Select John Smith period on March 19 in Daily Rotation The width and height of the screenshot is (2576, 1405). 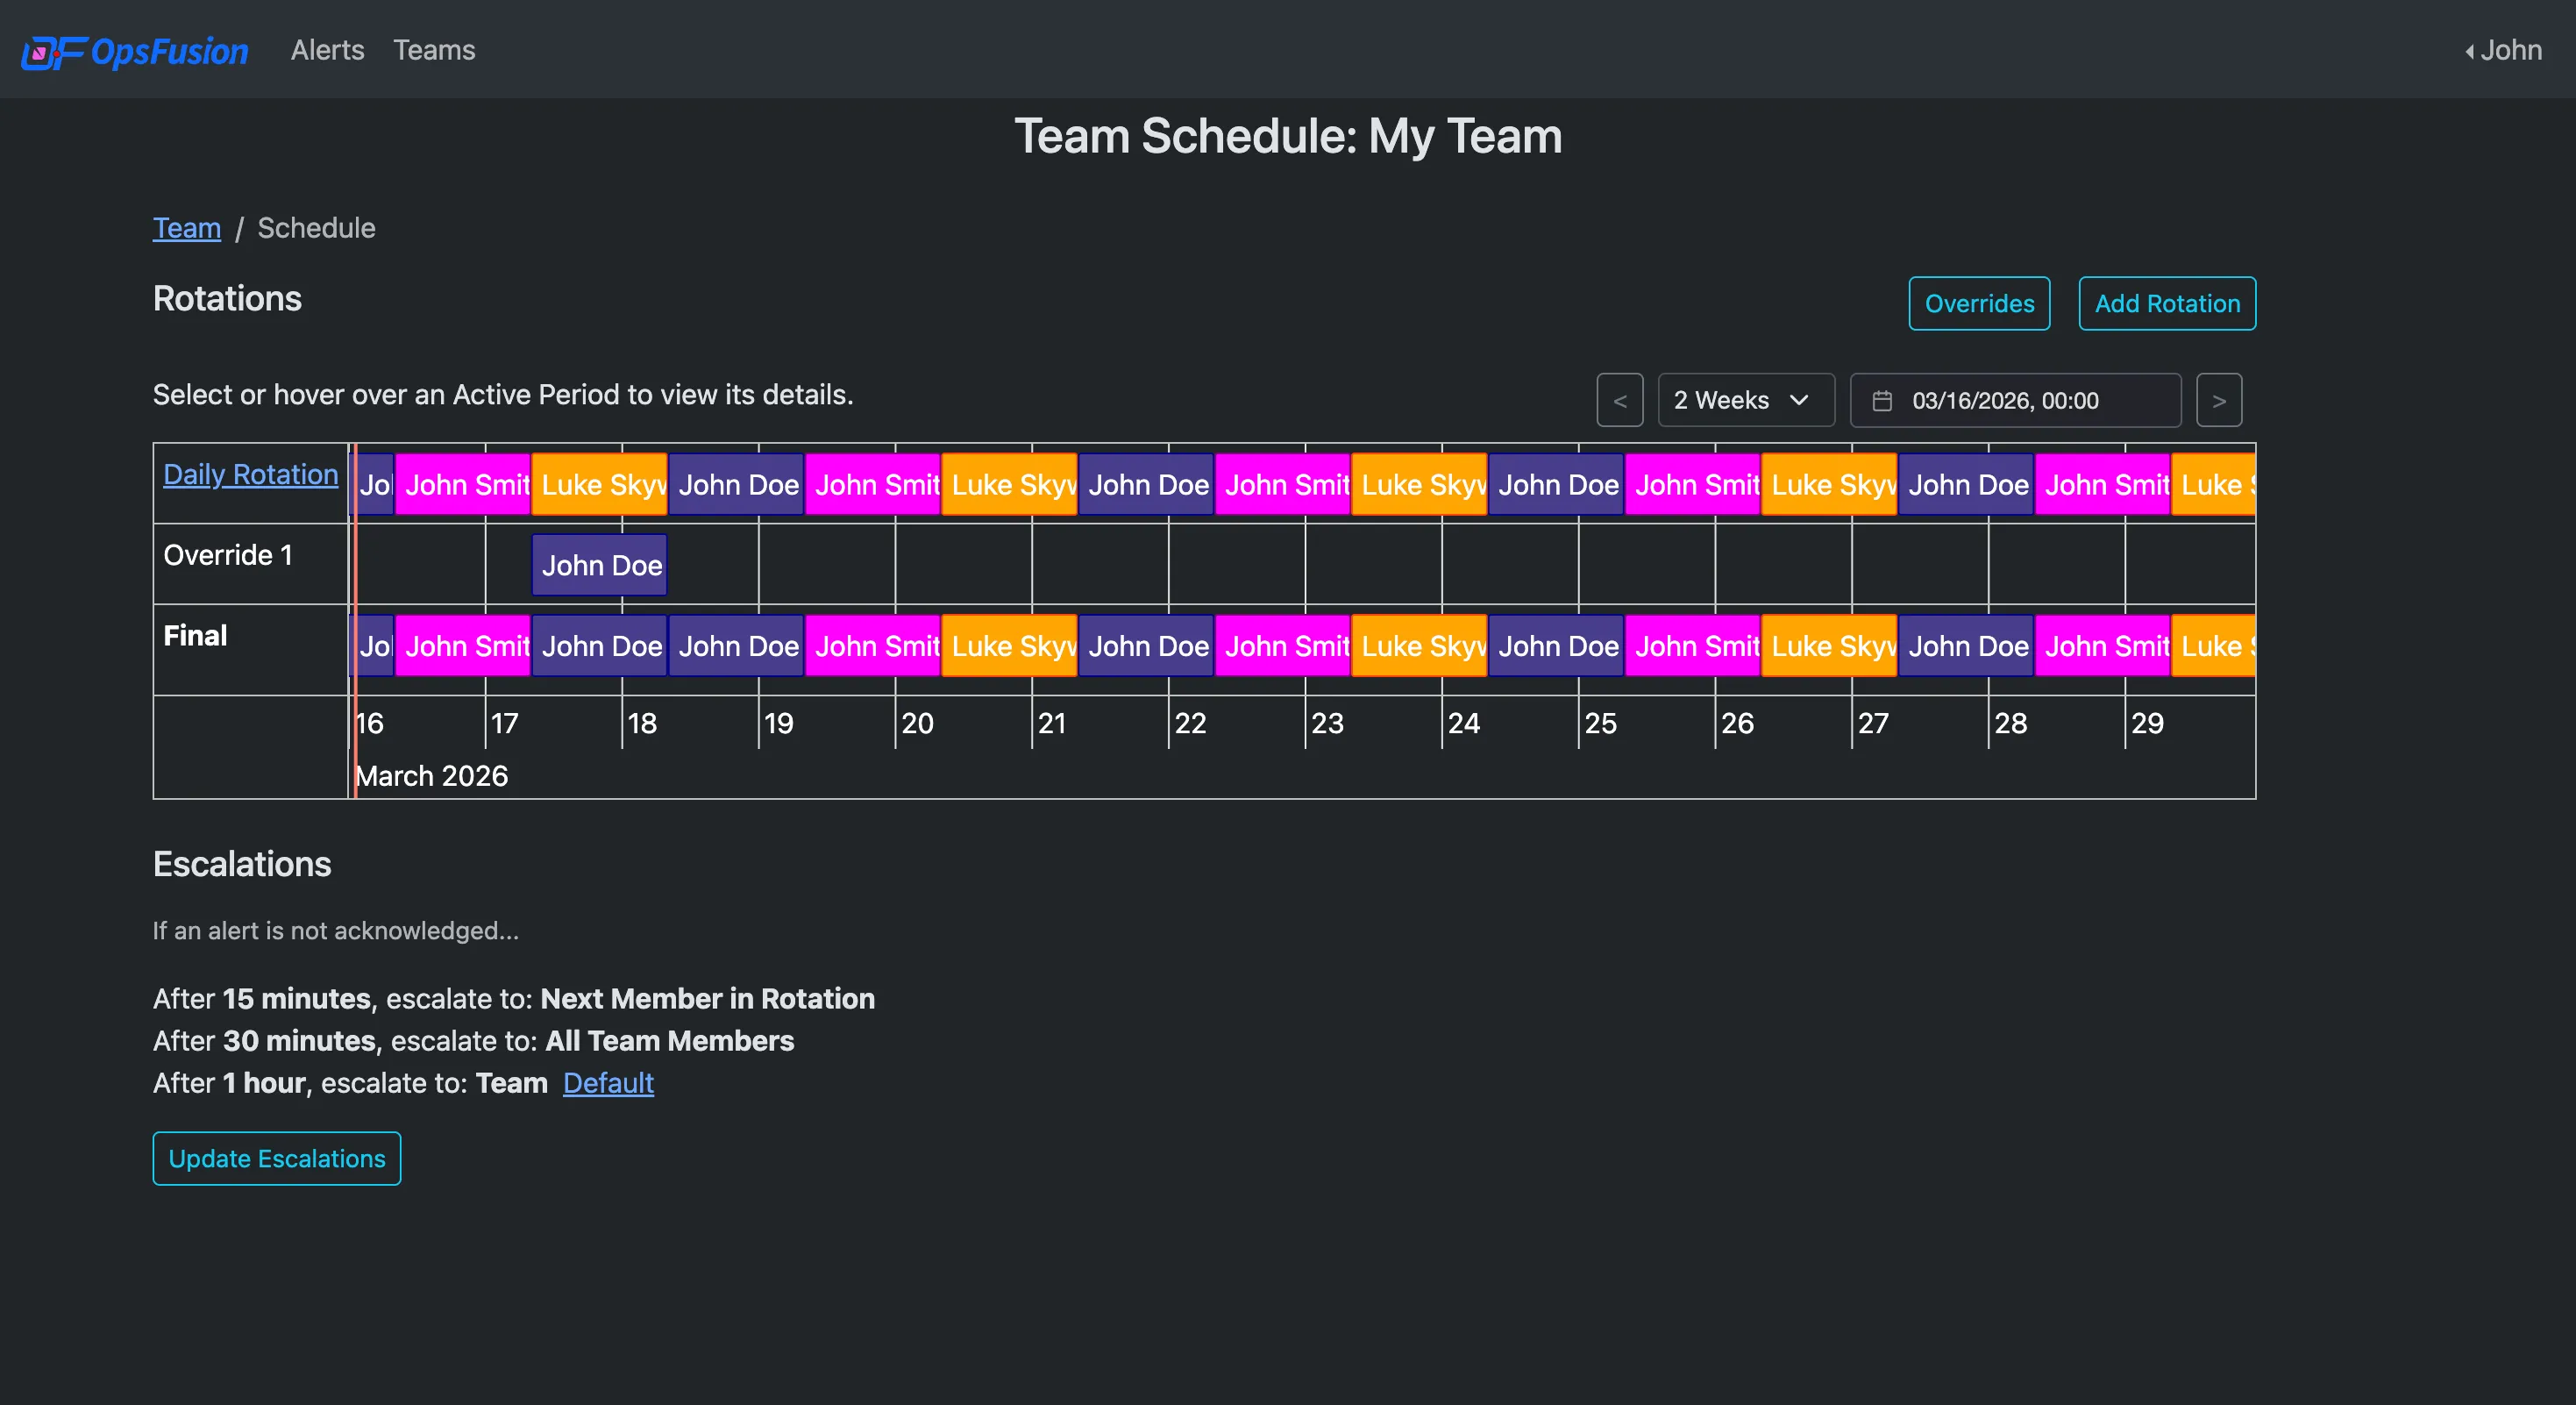(873, 485)
